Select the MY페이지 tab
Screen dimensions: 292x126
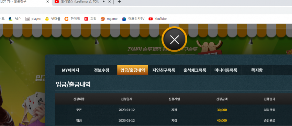pyautogui.click(x=70, y=70)
